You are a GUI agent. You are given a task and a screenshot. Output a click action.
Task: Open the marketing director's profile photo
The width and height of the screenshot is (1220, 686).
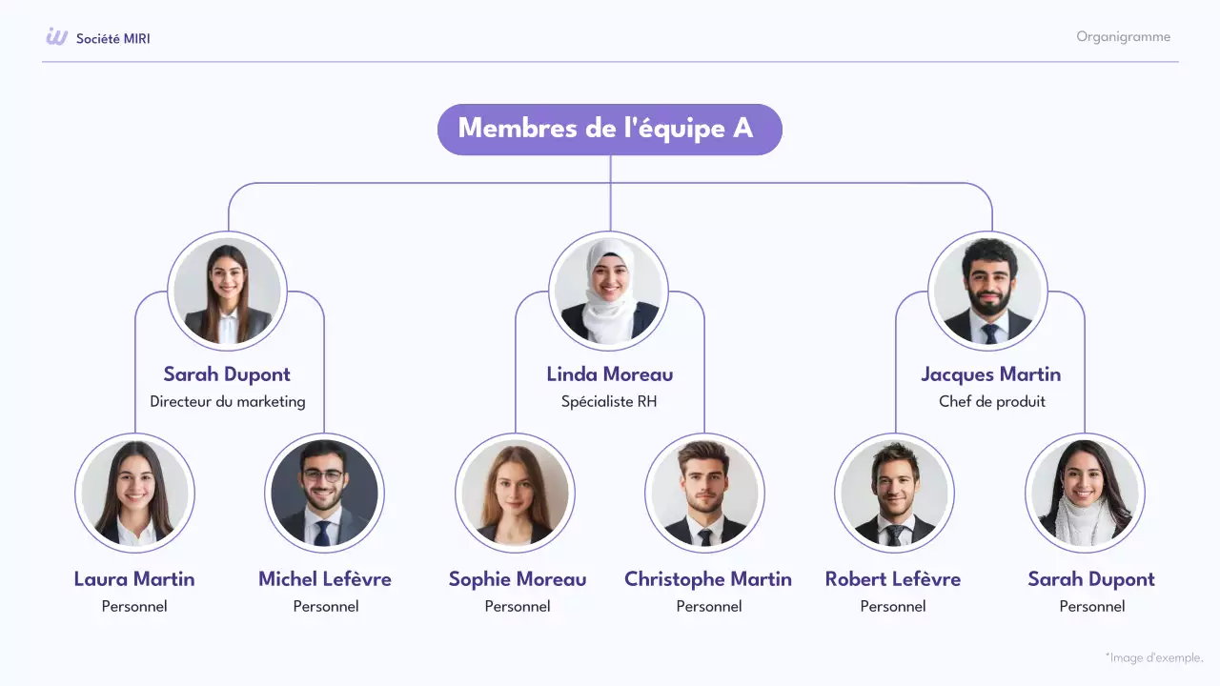[227, 291]
